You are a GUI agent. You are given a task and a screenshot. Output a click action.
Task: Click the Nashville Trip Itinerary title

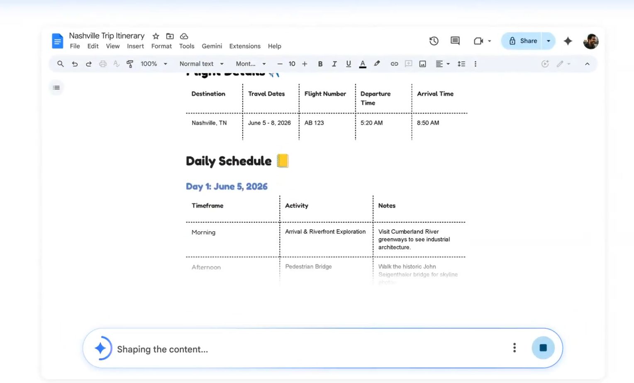(107, 36)
